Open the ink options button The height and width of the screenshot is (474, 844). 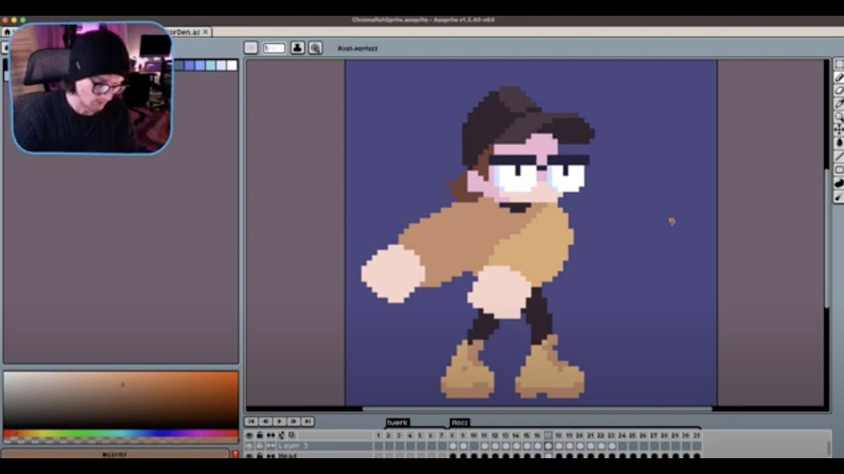point(297,47)
